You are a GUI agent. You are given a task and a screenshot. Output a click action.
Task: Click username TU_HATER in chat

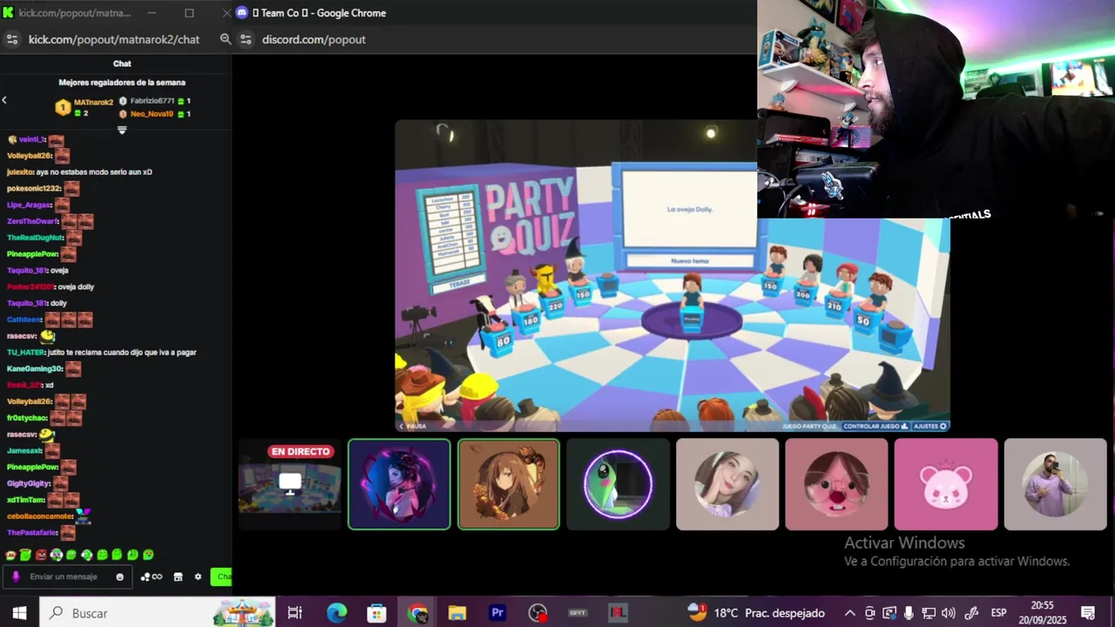coord(25,353)
